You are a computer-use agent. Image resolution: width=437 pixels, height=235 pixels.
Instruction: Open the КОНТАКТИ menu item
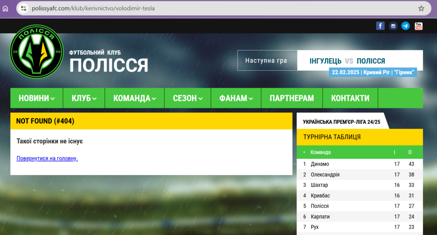(x=350, y=98)
